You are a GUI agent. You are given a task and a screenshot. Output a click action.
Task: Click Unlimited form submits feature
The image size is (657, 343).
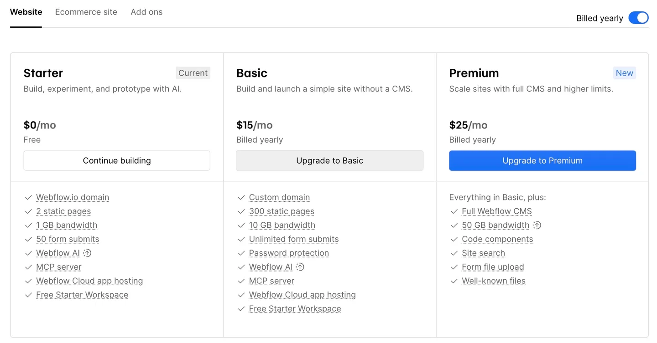tap(294, 239)
